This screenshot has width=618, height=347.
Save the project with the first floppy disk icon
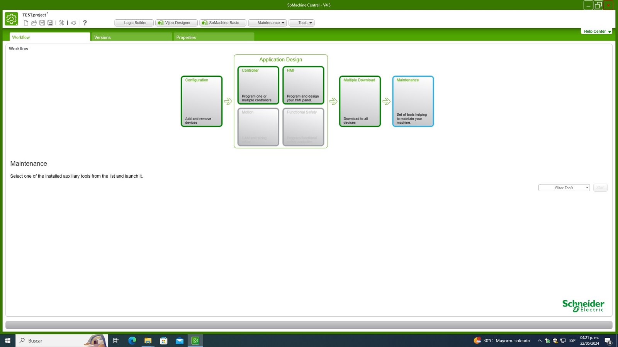click(x=42, y=23)
